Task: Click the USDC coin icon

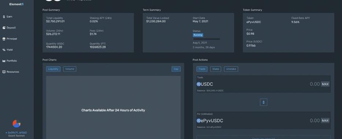Action: 198,84
